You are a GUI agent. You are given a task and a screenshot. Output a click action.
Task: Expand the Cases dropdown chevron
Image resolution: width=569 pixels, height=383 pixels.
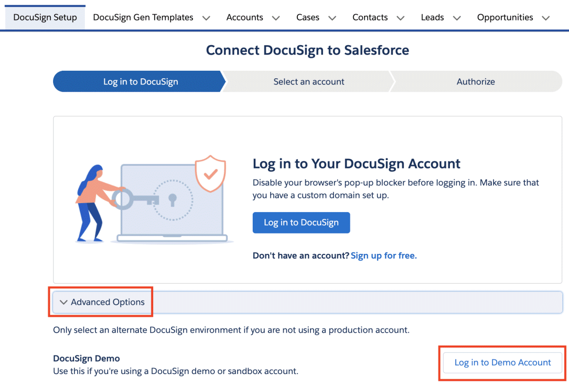(332, 18)
